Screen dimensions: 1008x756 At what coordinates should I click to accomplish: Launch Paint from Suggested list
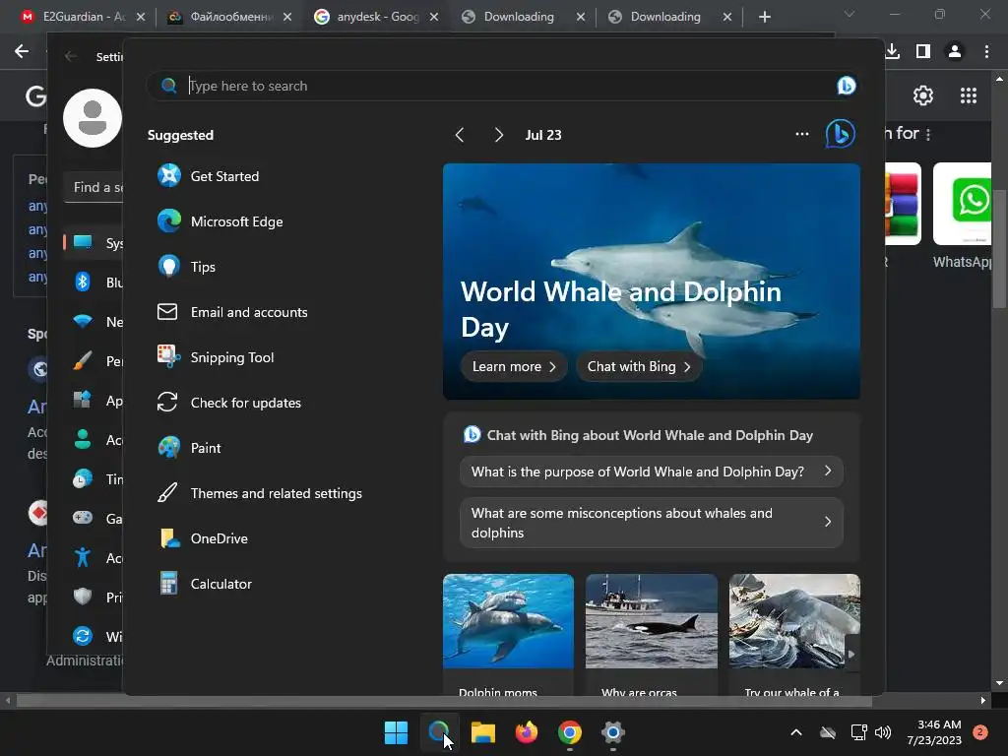(x=189, y=448)
